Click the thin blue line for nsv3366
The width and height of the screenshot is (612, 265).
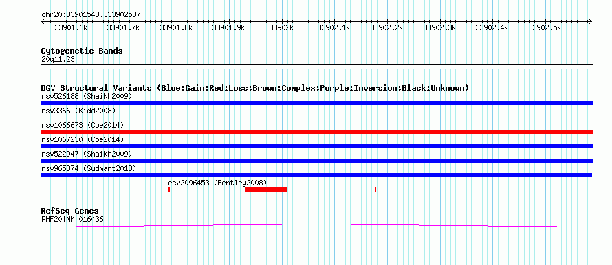pos(316,117)
